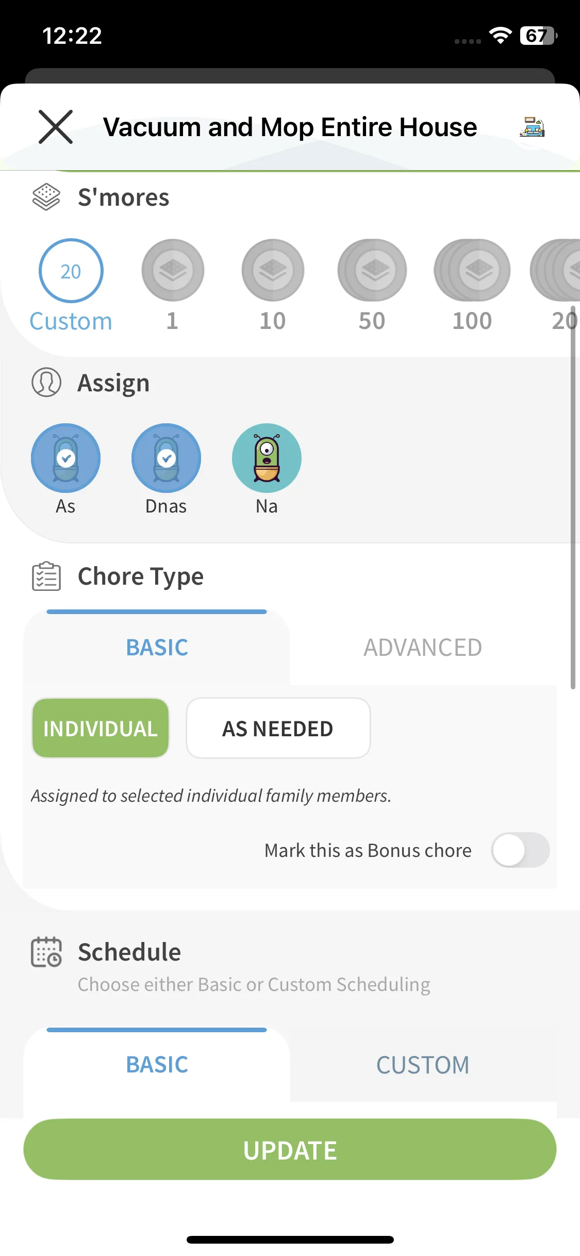Choose the As Needed chore option
The image size is (580, 1256).
[x=278, y=729]
